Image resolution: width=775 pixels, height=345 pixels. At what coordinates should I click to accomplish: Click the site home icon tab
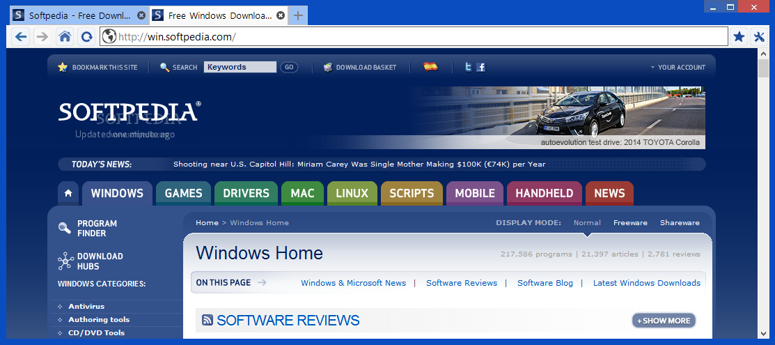pyautogui.click(x=68, y=194)
